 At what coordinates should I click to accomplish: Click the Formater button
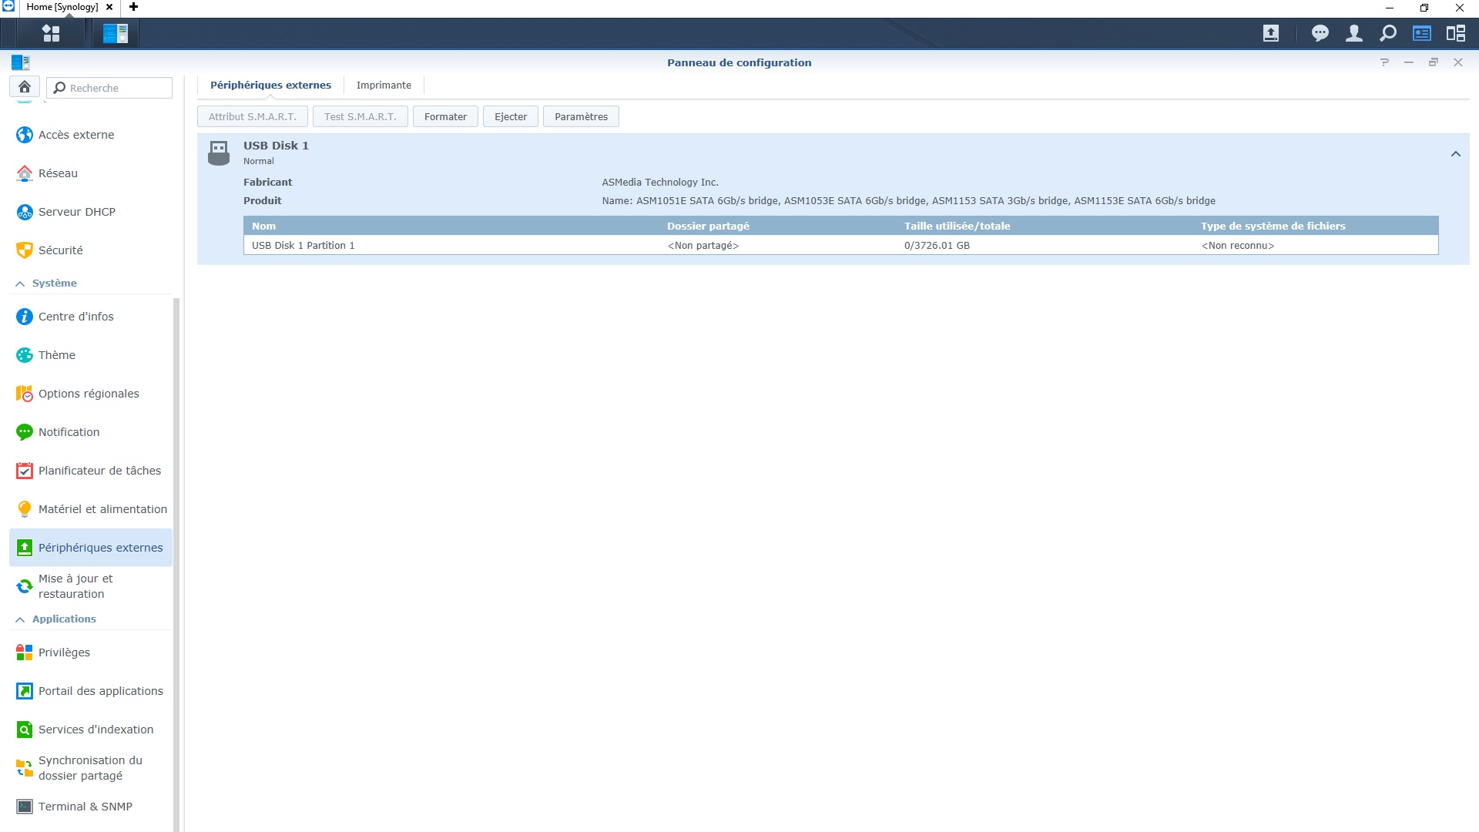[445, 117]
